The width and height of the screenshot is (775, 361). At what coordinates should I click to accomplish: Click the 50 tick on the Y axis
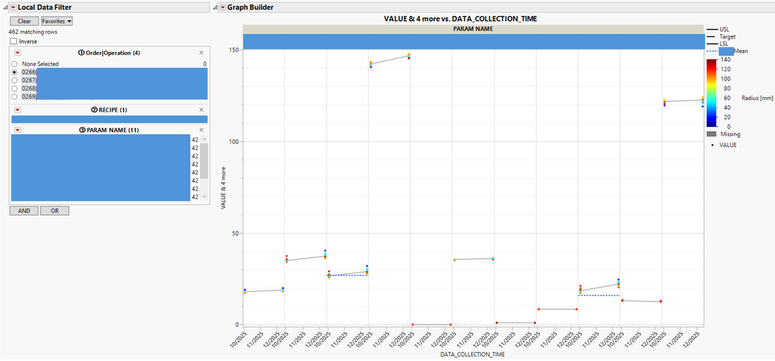tap(236, 233)
